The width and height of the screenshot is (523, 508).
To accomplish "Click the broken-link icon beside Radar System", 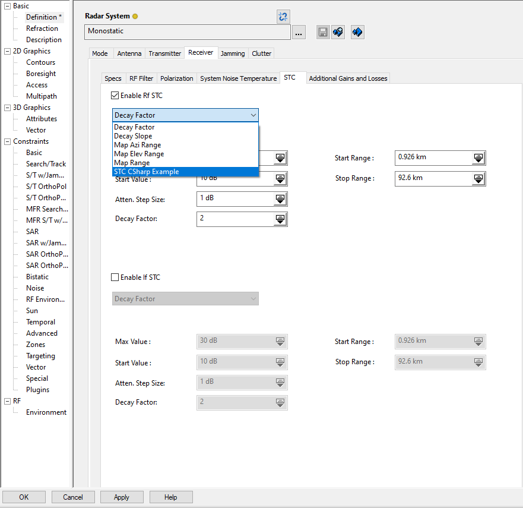I will (x=283, y=17).
